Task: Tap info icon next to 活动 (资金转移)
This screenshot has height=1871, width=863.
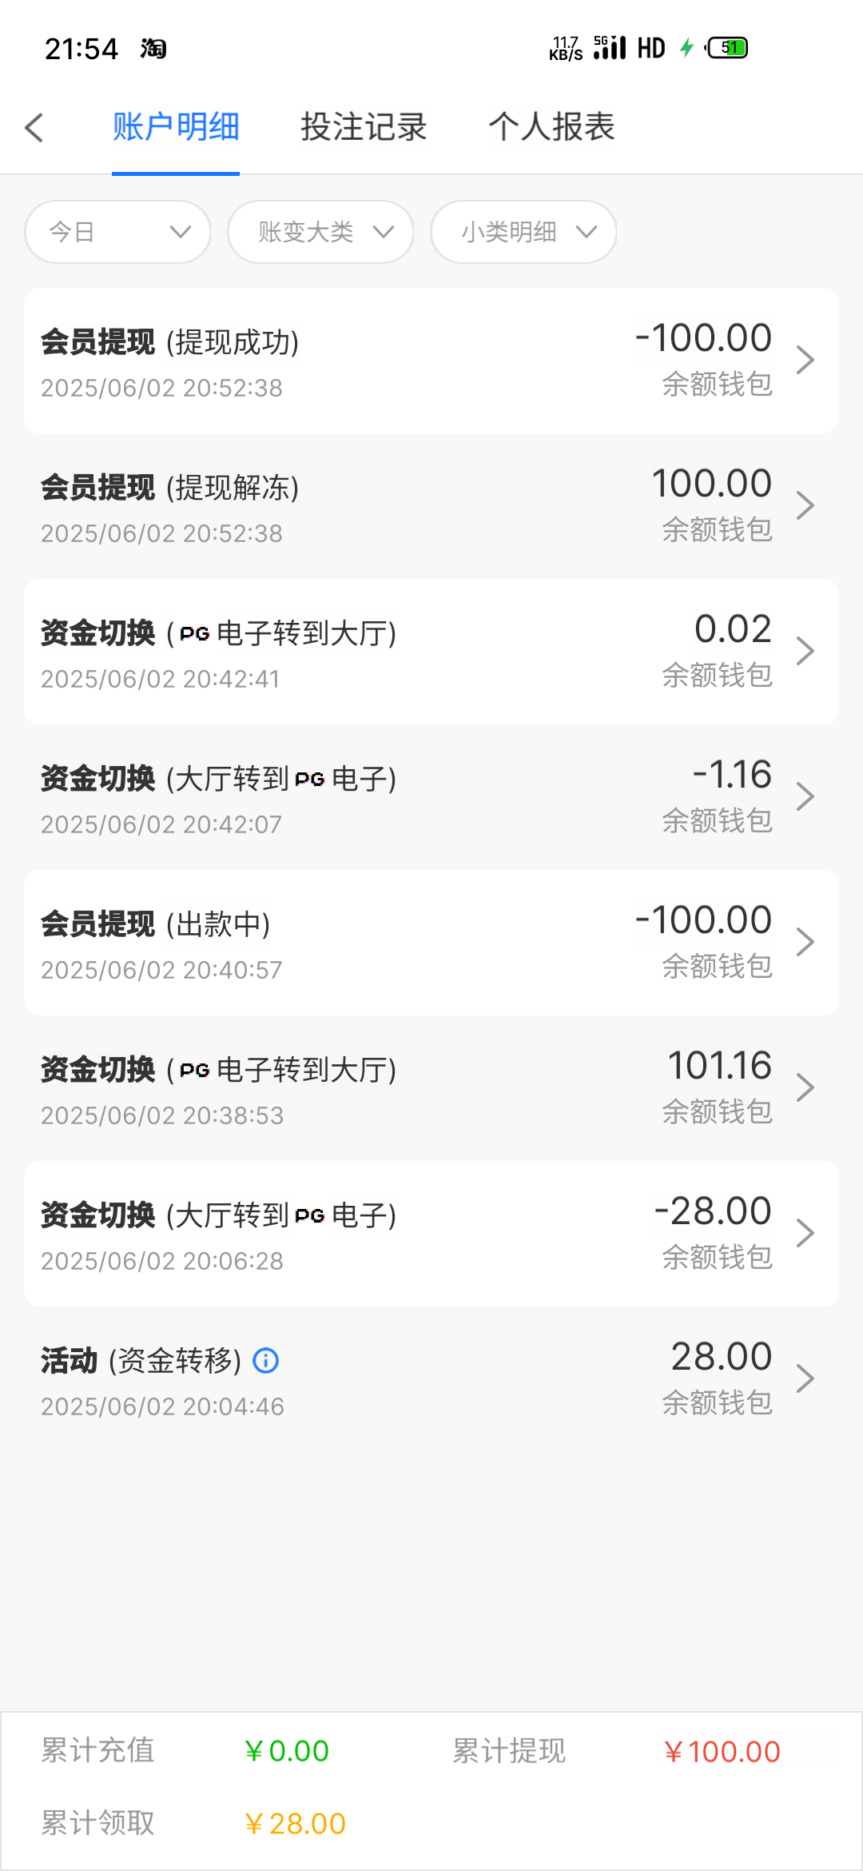Action: pos(266,1360)
